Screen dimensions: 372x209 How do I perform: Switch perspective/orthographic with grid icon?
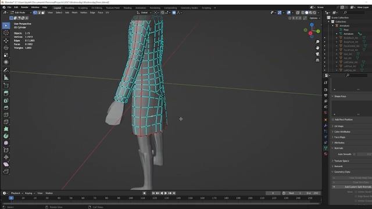[x=317, y=60]
